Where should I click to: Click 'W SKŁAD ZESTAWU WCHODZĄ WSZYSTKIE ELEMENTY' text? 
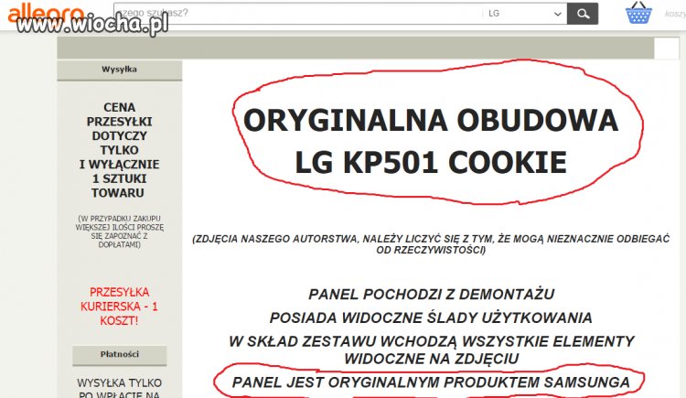[x=431, y=341]
